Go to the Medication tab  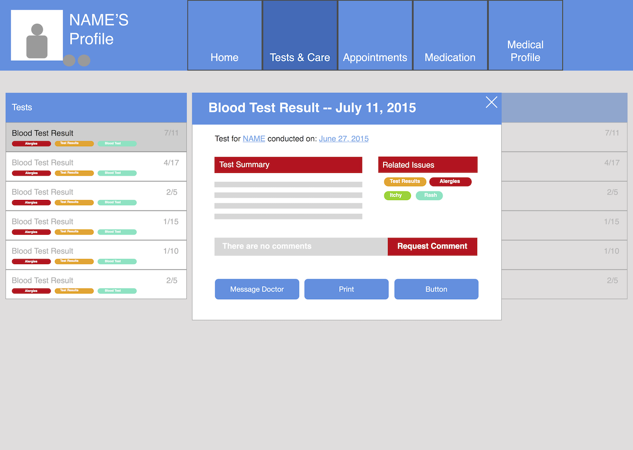coord(450,35)
